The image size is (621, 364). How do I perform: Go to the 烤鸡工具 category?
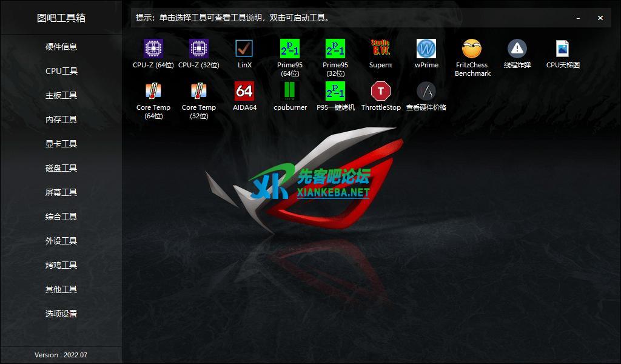pyautogui.click(x=61, y=265)
